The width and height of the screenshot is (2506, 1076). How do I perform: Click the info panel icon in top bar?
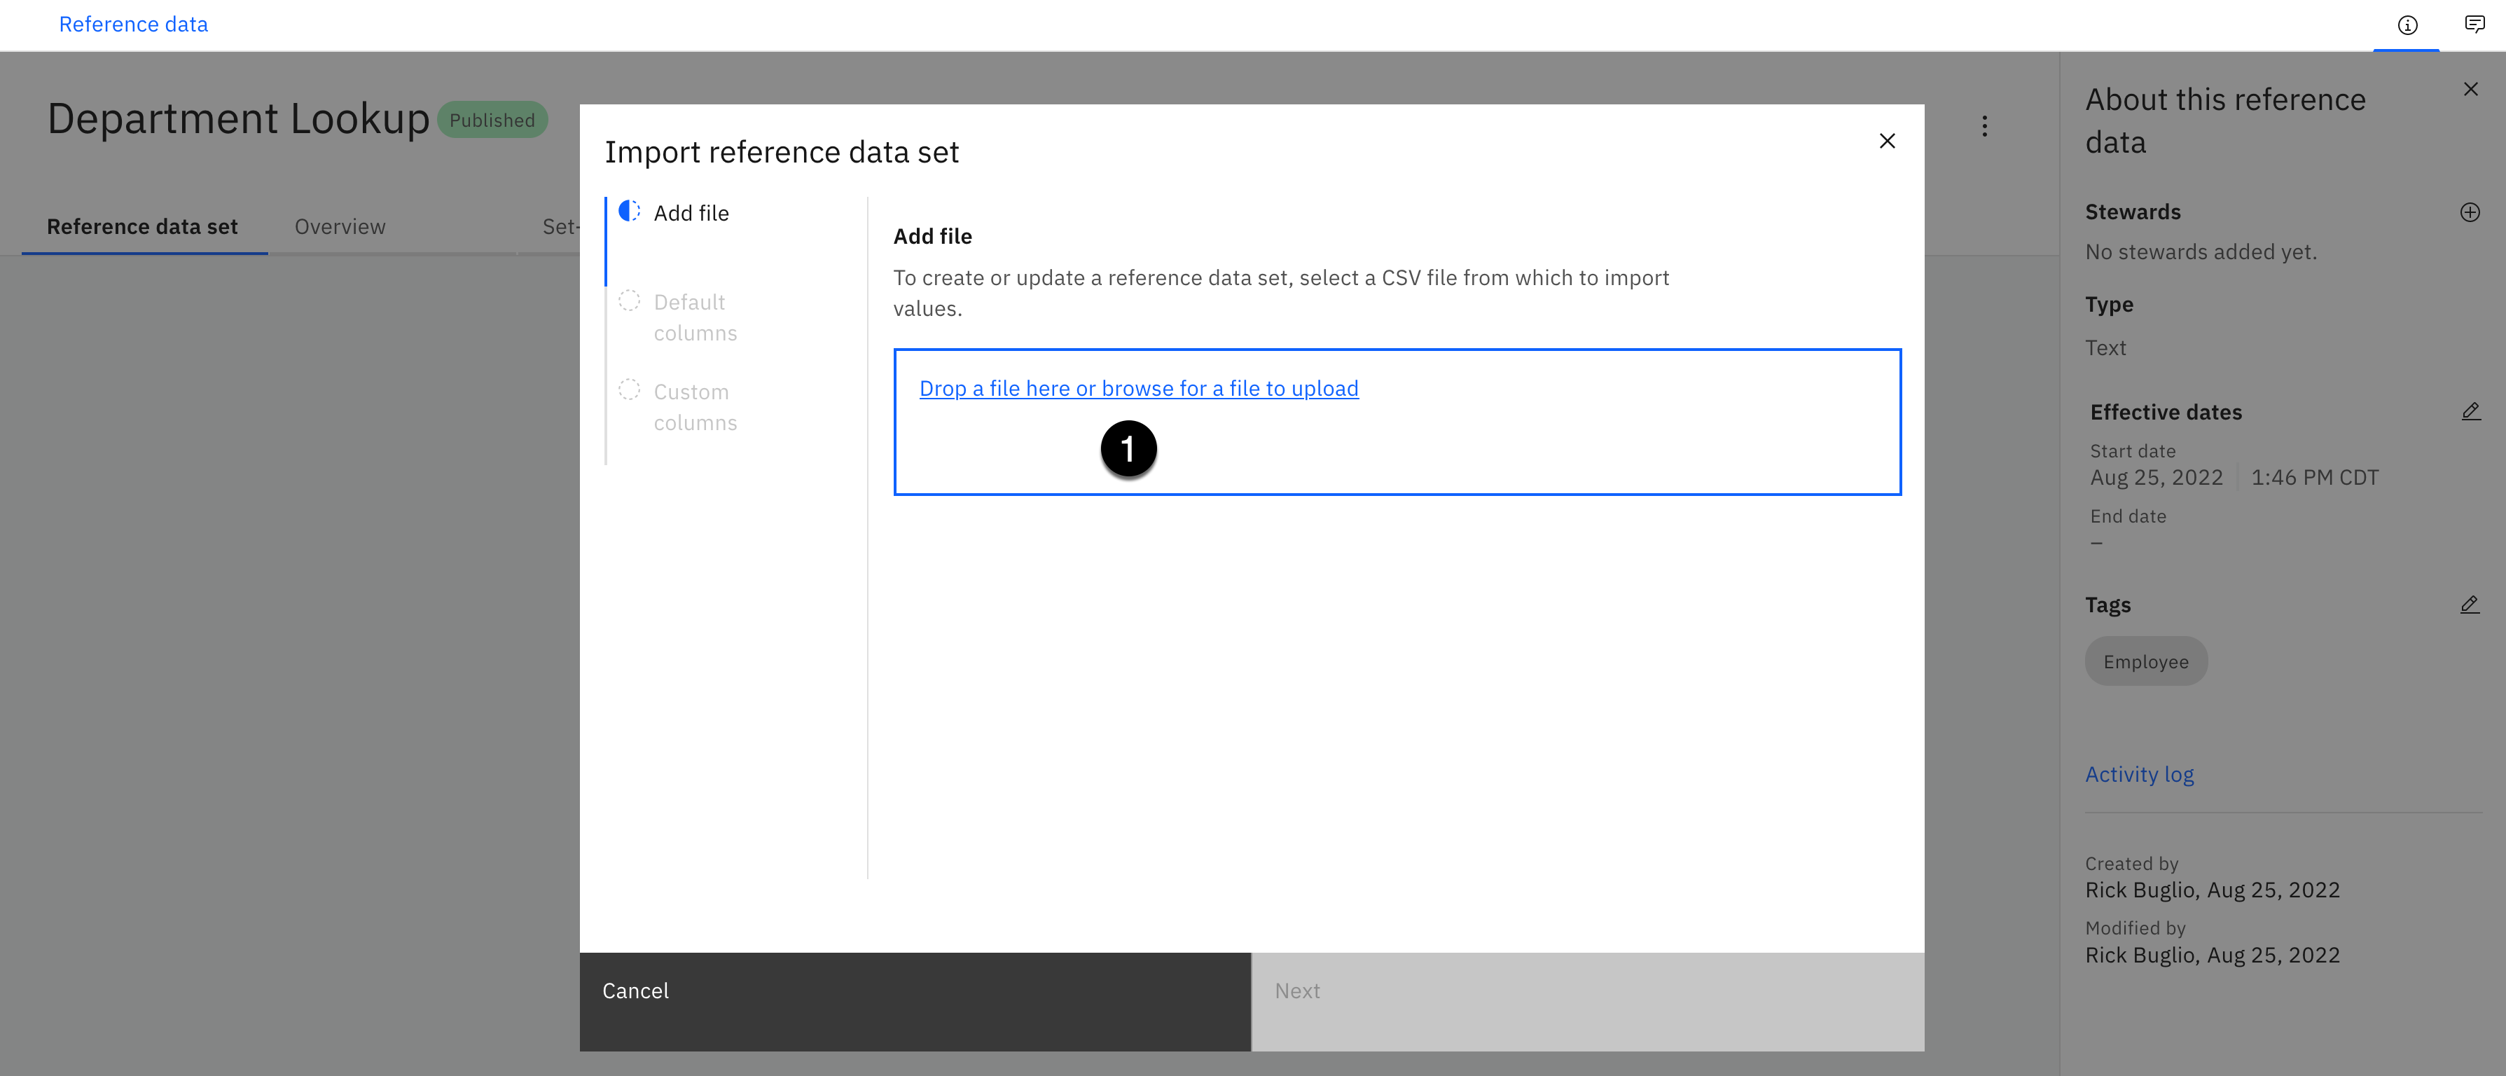pyautogui.click(x=2407, y=25)
